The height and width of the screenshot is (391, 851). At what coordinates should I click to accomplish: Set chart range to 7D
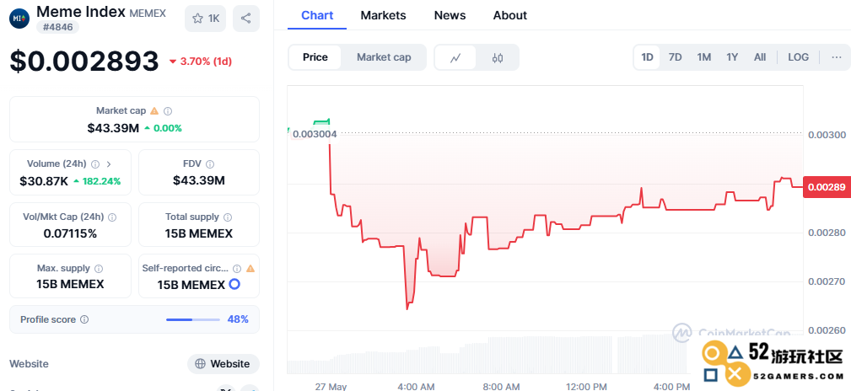[676, 57]
